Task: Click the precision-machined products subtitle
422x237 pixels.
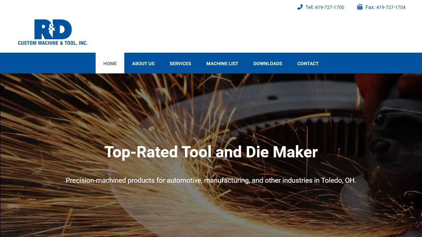Action: 211,180
